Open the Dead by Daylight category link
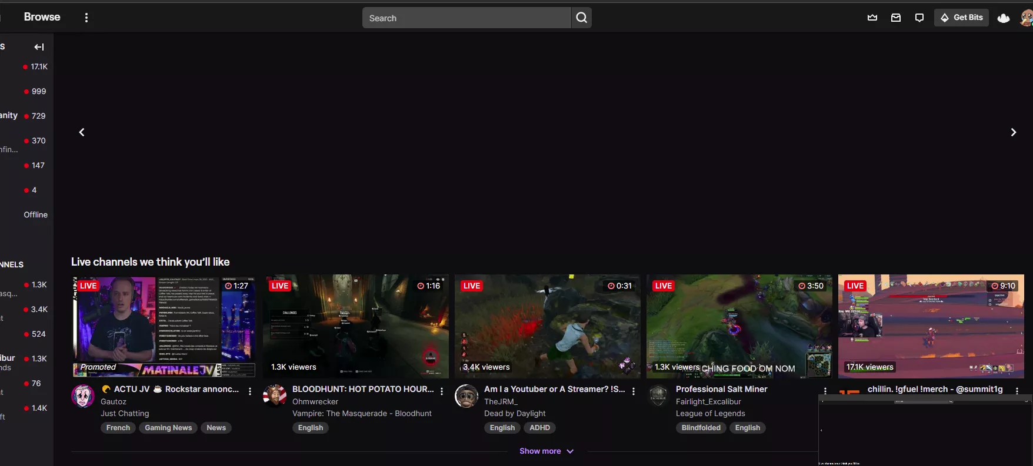The width and height of the screenshot is (1033, 466). point(515,414)
